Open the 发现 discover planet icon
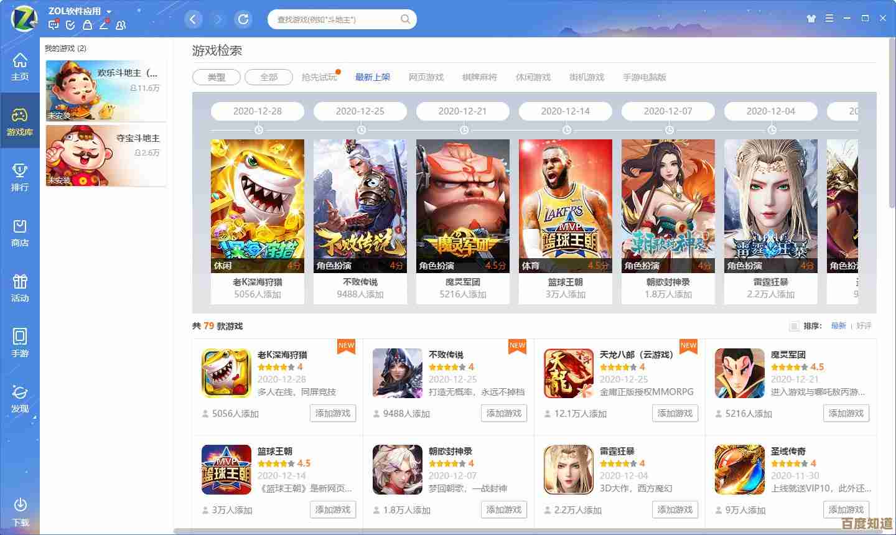This screenshot has height=535, width=896. 20,398
